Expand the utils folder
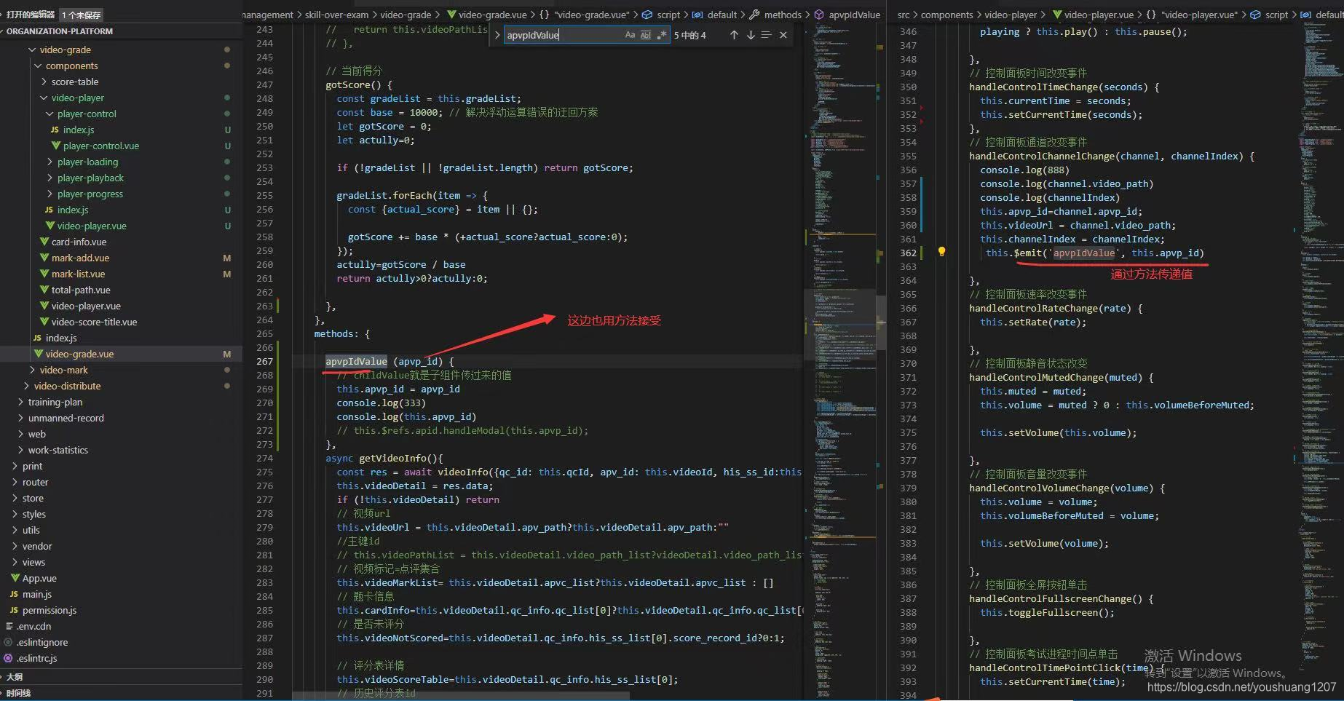The image size is (1344, 701). click(15, 530)
